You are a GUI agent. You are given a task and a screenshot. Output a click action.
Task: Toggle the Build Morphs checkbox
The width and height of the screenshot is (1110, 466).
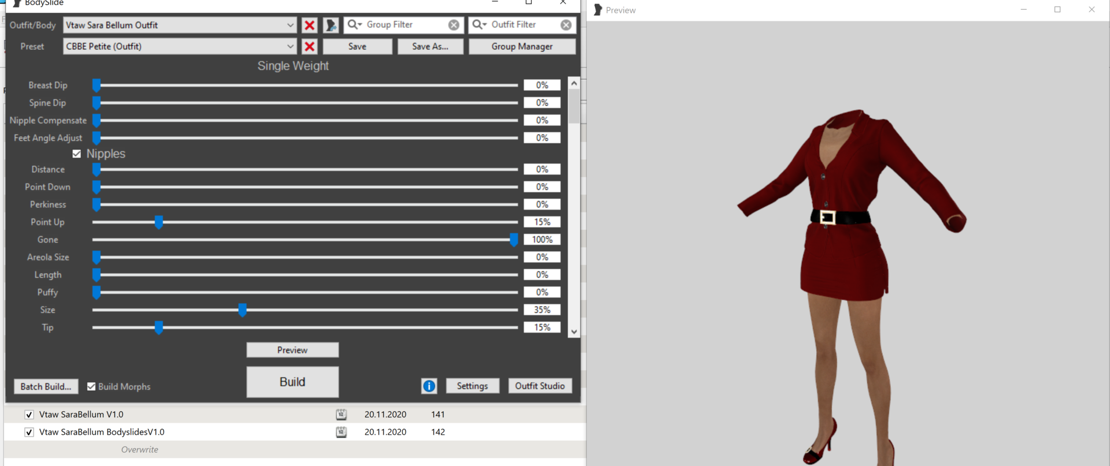coord(91,386)
